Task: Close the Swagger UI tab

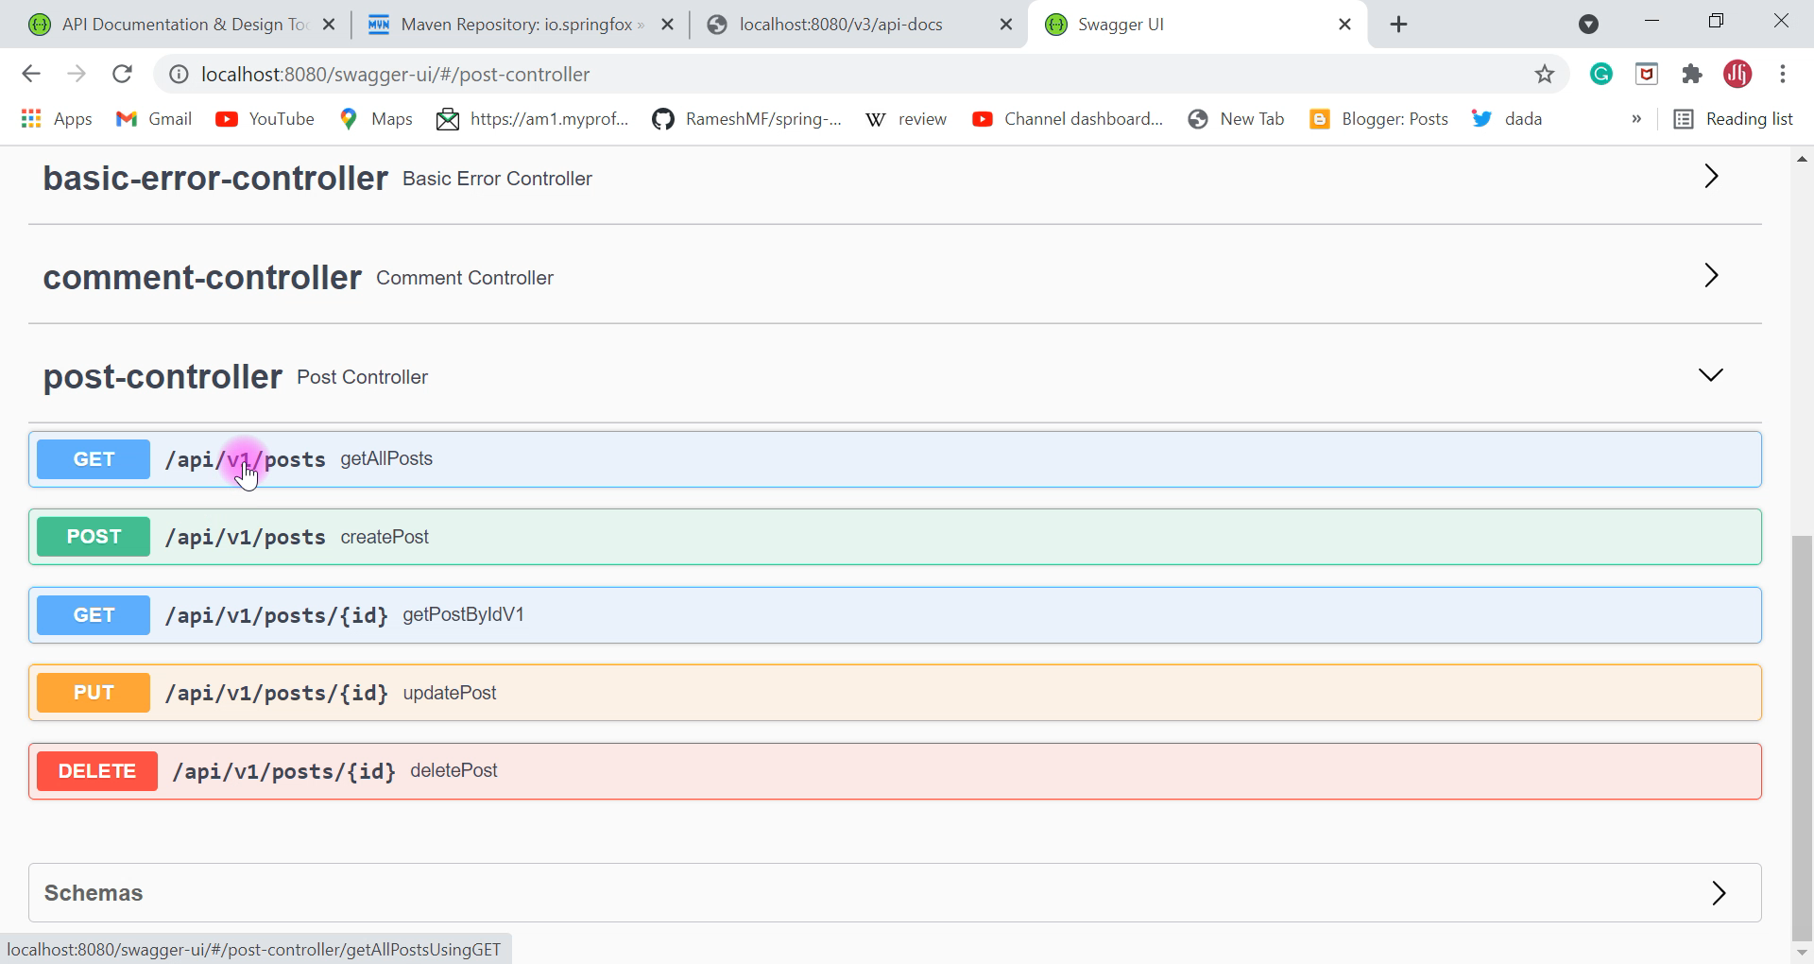Action: (x=1344, y=26)
